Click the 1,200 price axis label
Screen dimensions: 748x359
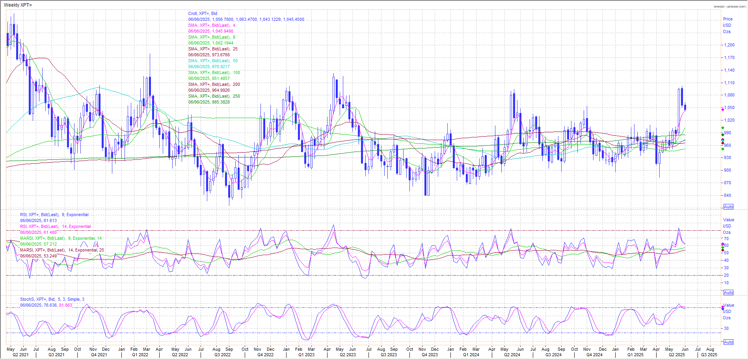click(x=729, y=45)
